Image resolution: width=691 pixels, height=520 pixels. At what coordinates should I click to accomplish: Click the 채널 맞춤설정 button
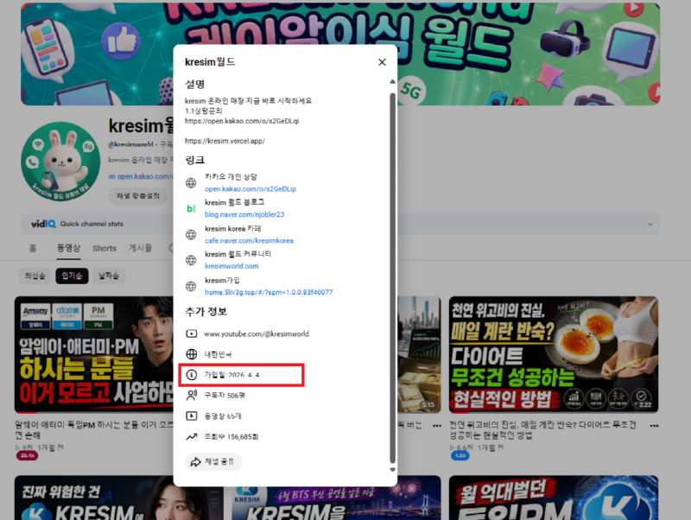[138, 196]
